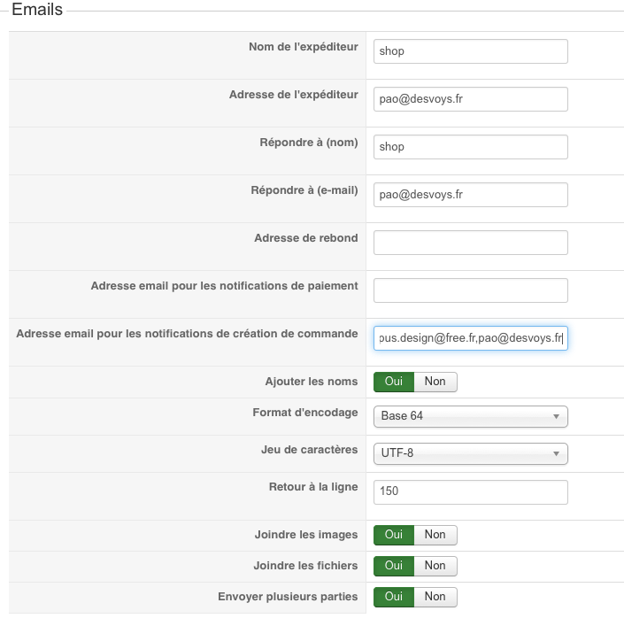
Task: Select the Répondre à (e-mail) field
Action: pos(470,195)
